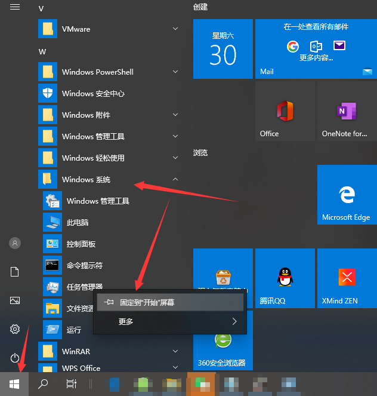377x396 pixels.
Task: Click the Windows Start button
Action: point(14,384)
